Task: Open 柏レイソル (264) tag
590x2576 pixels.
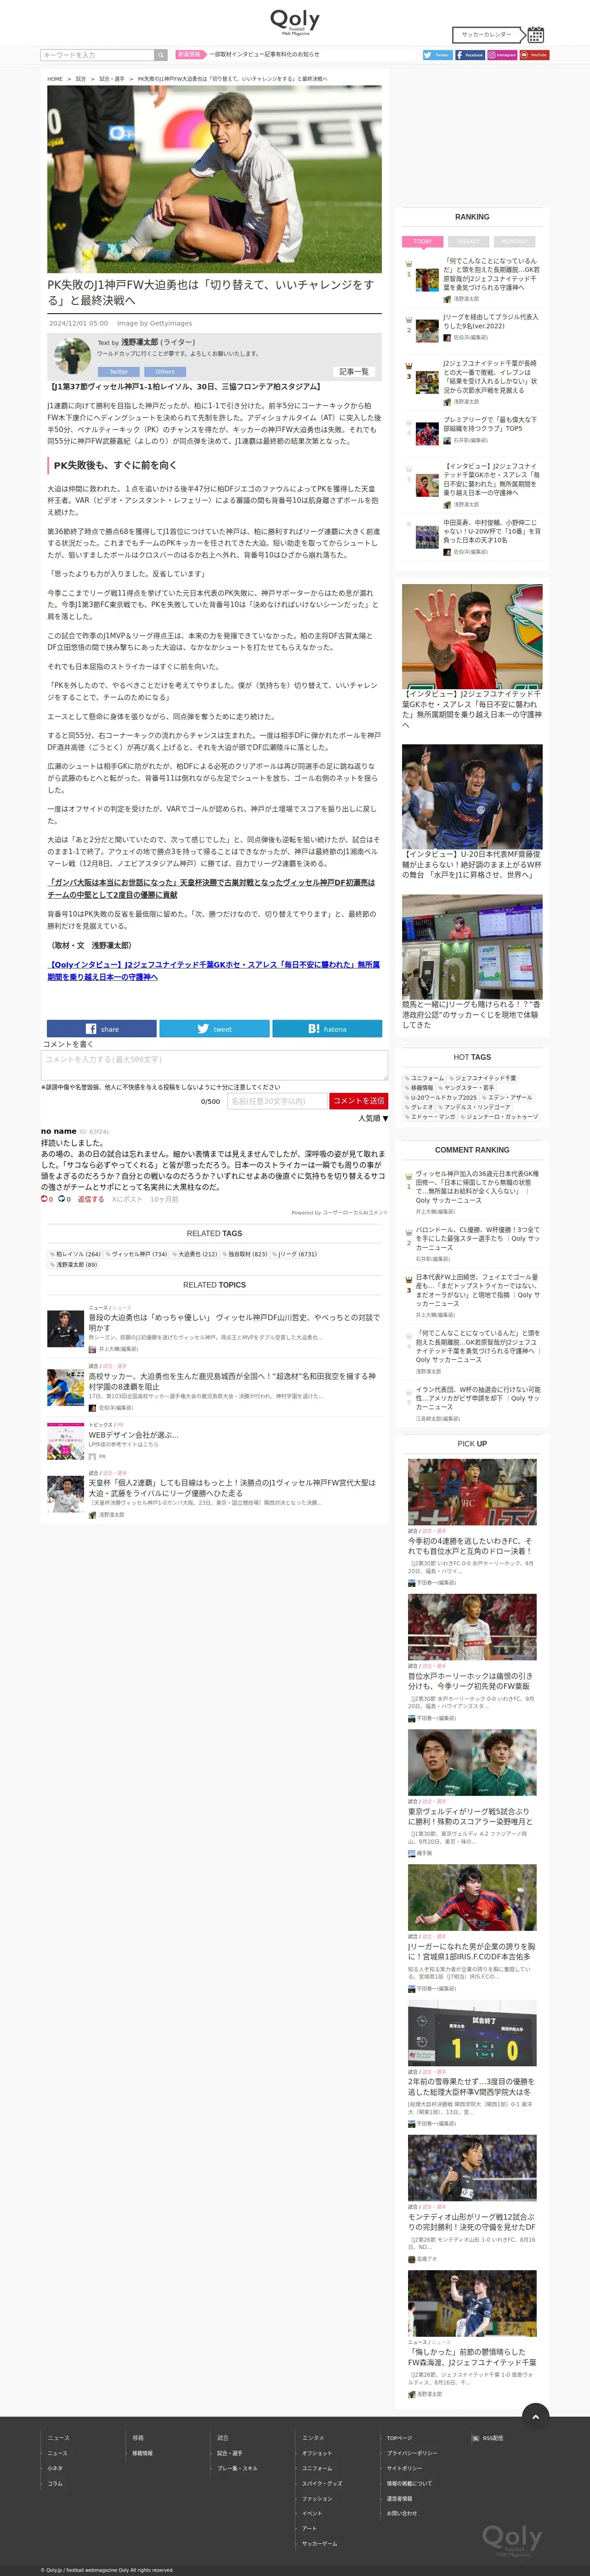Action: click(75, 1254)
